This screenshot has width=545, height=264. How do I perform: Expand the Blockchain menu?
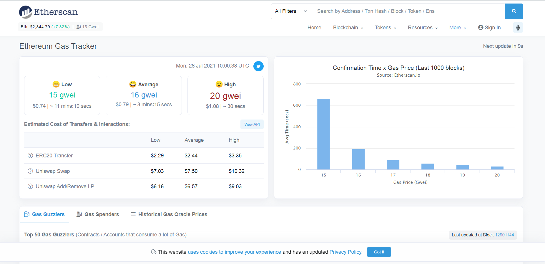[x=348, y=28]
